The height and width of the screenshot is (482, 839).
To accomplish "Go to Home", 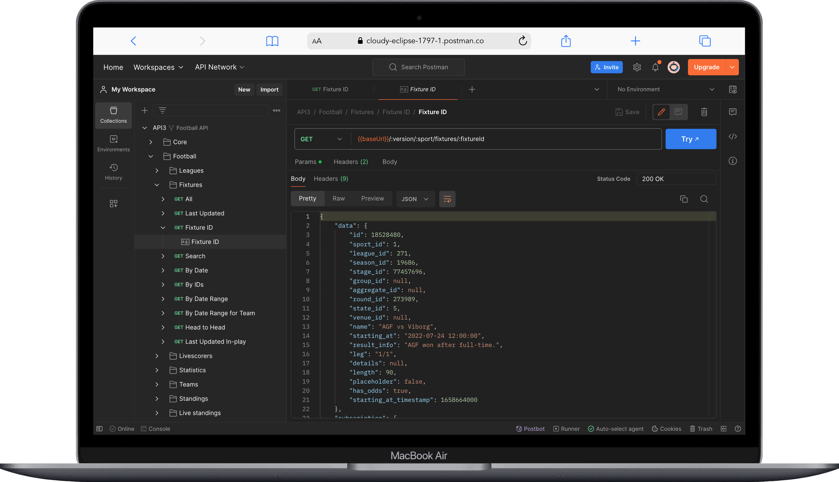I will 113,67.
